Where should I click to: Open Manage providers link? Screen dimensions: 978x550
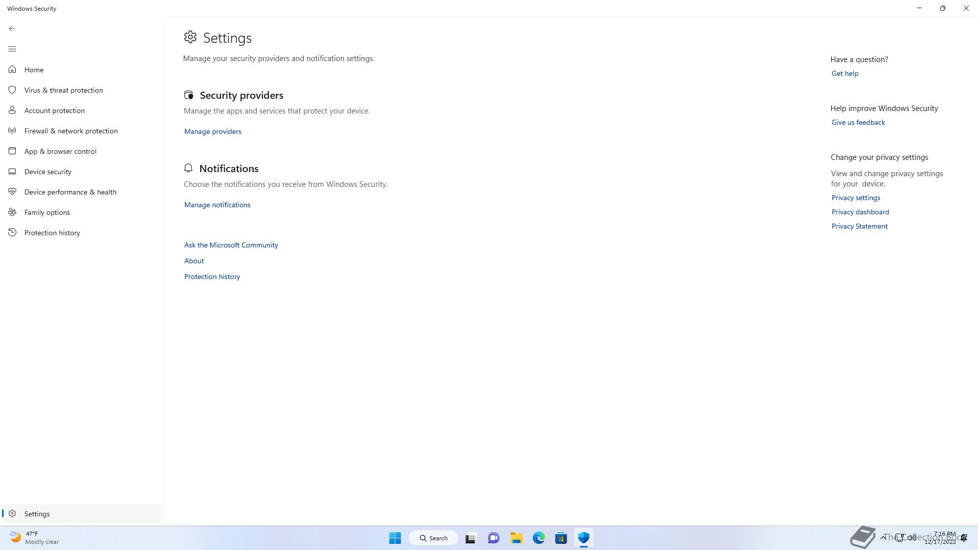coord(212,131)
